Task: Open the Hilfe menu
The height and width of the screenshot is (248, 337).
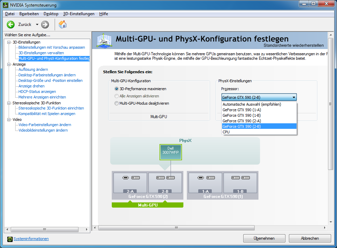Action: click(x=103, y=14)
